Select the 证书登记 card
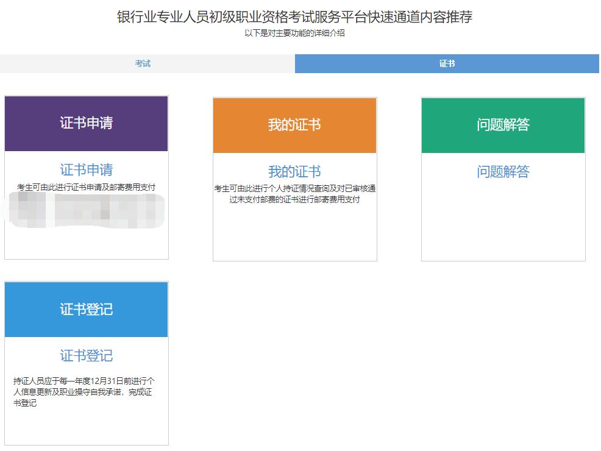Image resolution: width=601 pixels, height=451 pixels. 86,363
